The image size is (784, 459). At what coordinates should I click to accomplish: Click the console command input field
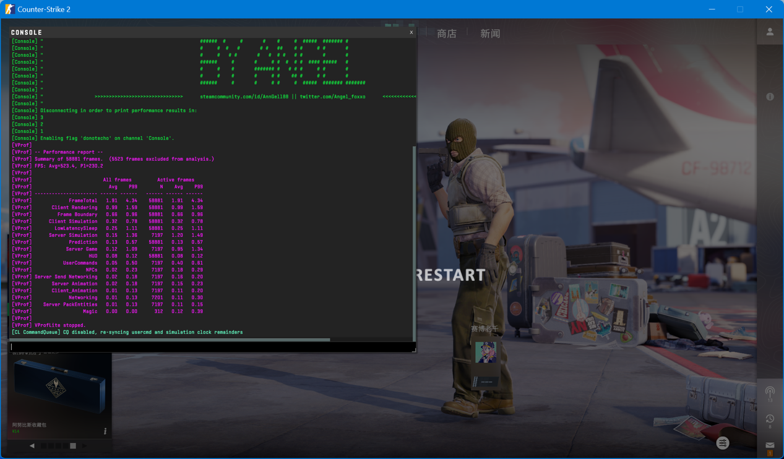[210, 347]
